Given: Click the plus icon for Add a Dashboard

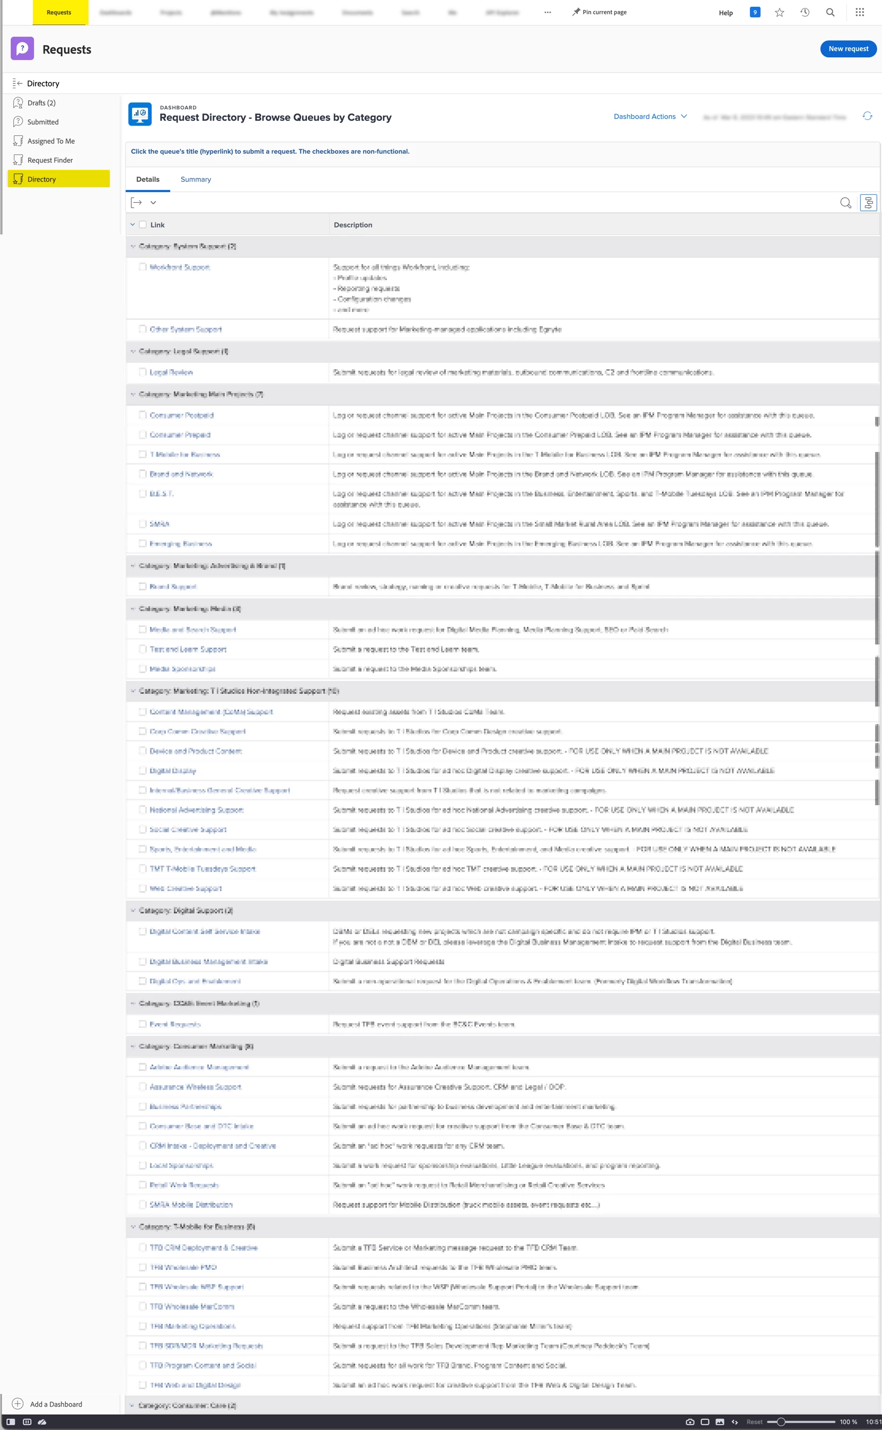Looking at the screenshot, I should click(17, 1403).
